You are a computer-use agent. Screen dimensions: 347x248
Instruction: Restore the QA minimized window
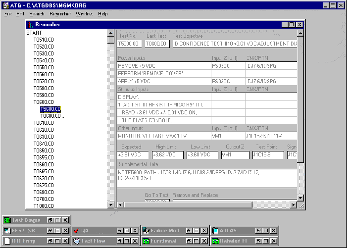click(120, 231)
